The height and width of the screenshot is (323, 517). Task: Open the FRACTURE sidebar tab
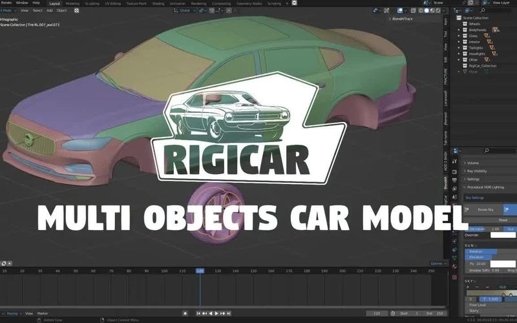[x=446, y=77]
